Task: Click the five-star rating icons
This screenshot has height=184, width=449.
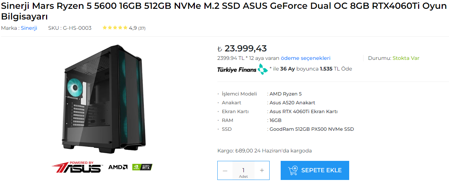Action: click(x=115, y=28)
